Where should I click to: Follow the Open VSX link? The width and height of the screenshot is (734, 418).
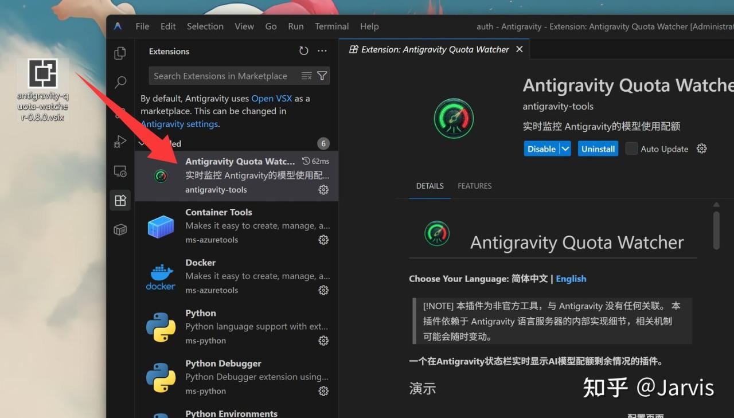[x=271, y=99]
